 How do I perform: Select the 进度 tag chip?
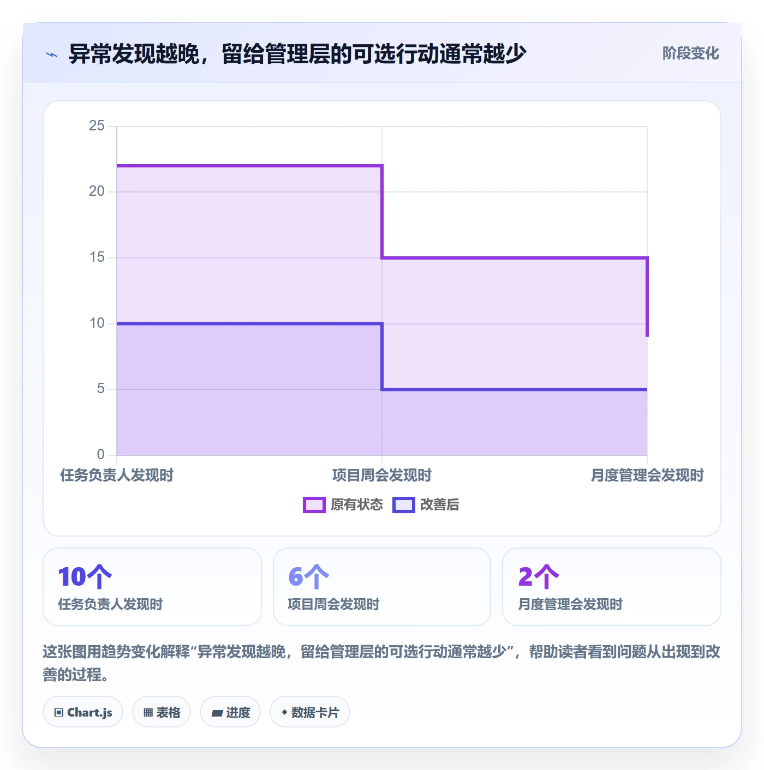coord(230,712)
